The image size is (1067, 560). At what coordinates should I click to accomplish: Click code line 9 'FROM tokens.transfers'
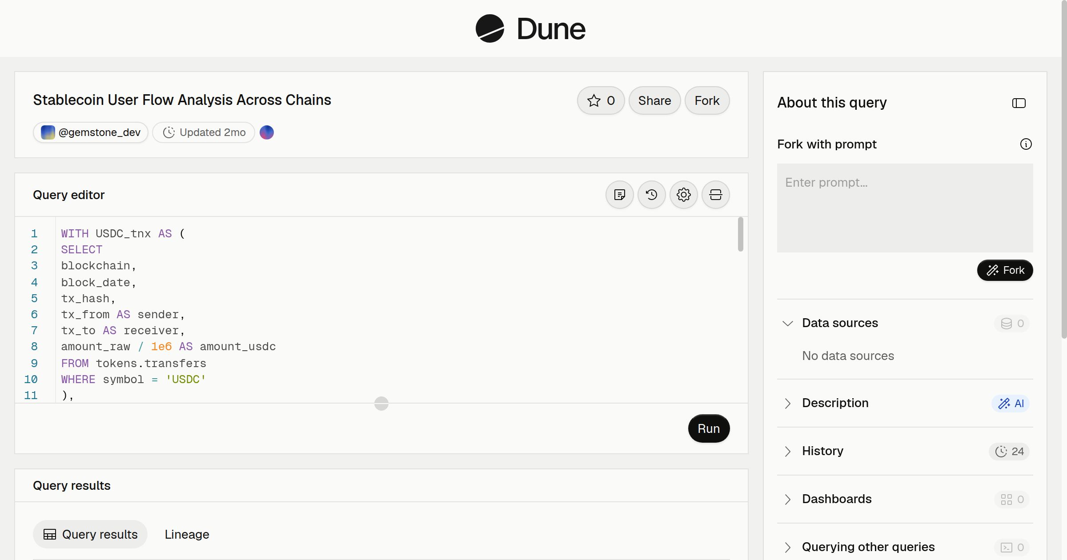(133, 363)
